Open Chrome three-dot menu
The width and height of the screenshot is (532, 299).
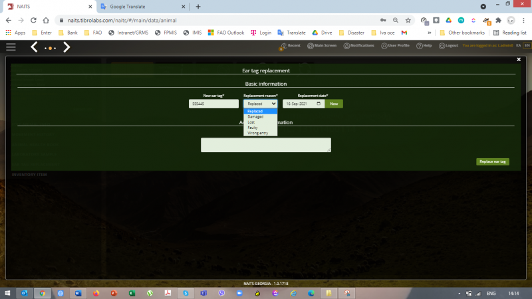coord(523,21)
